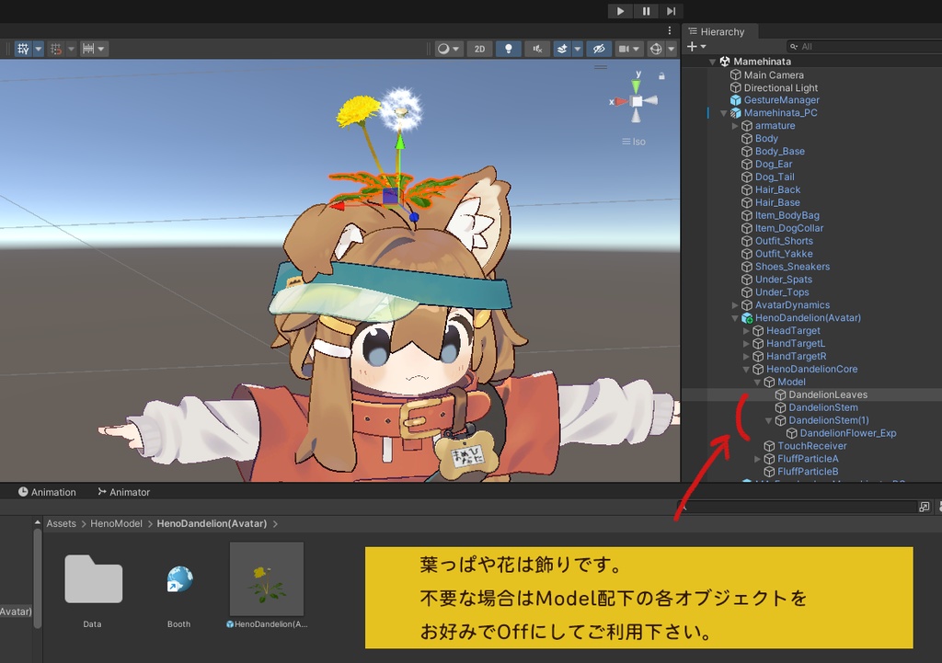Select DandelionFlower_Exp object

tap(847, 433)
